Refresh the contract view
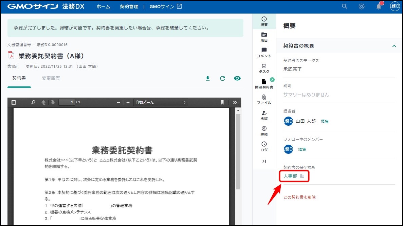 pos(223,78)
